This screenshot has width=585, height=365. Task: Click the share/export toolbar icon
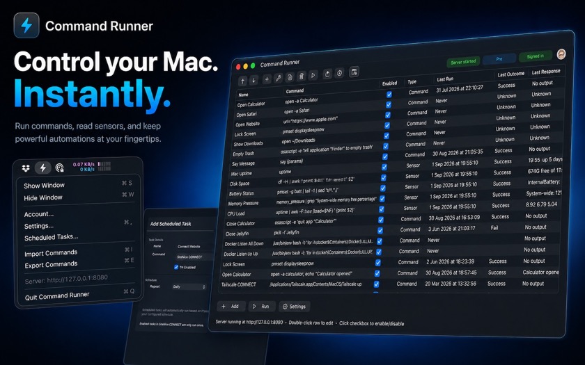327,74
